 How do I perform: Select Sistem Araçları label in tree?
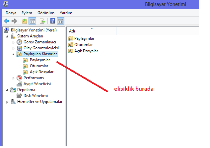point(30,36)
